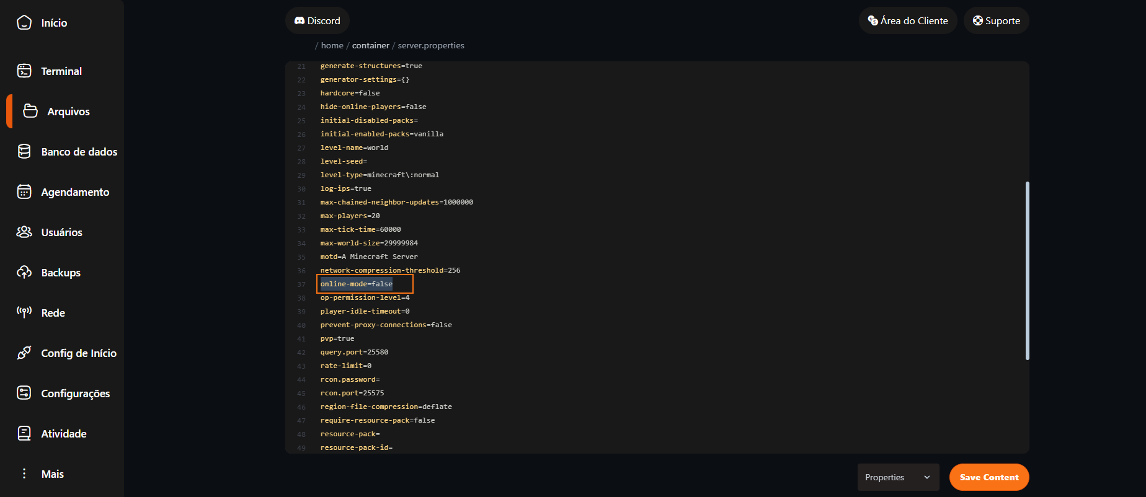Open the Backups cloud icon
Image resolution: width=1146 pixels, height=497 pixels.
[24, 273]
